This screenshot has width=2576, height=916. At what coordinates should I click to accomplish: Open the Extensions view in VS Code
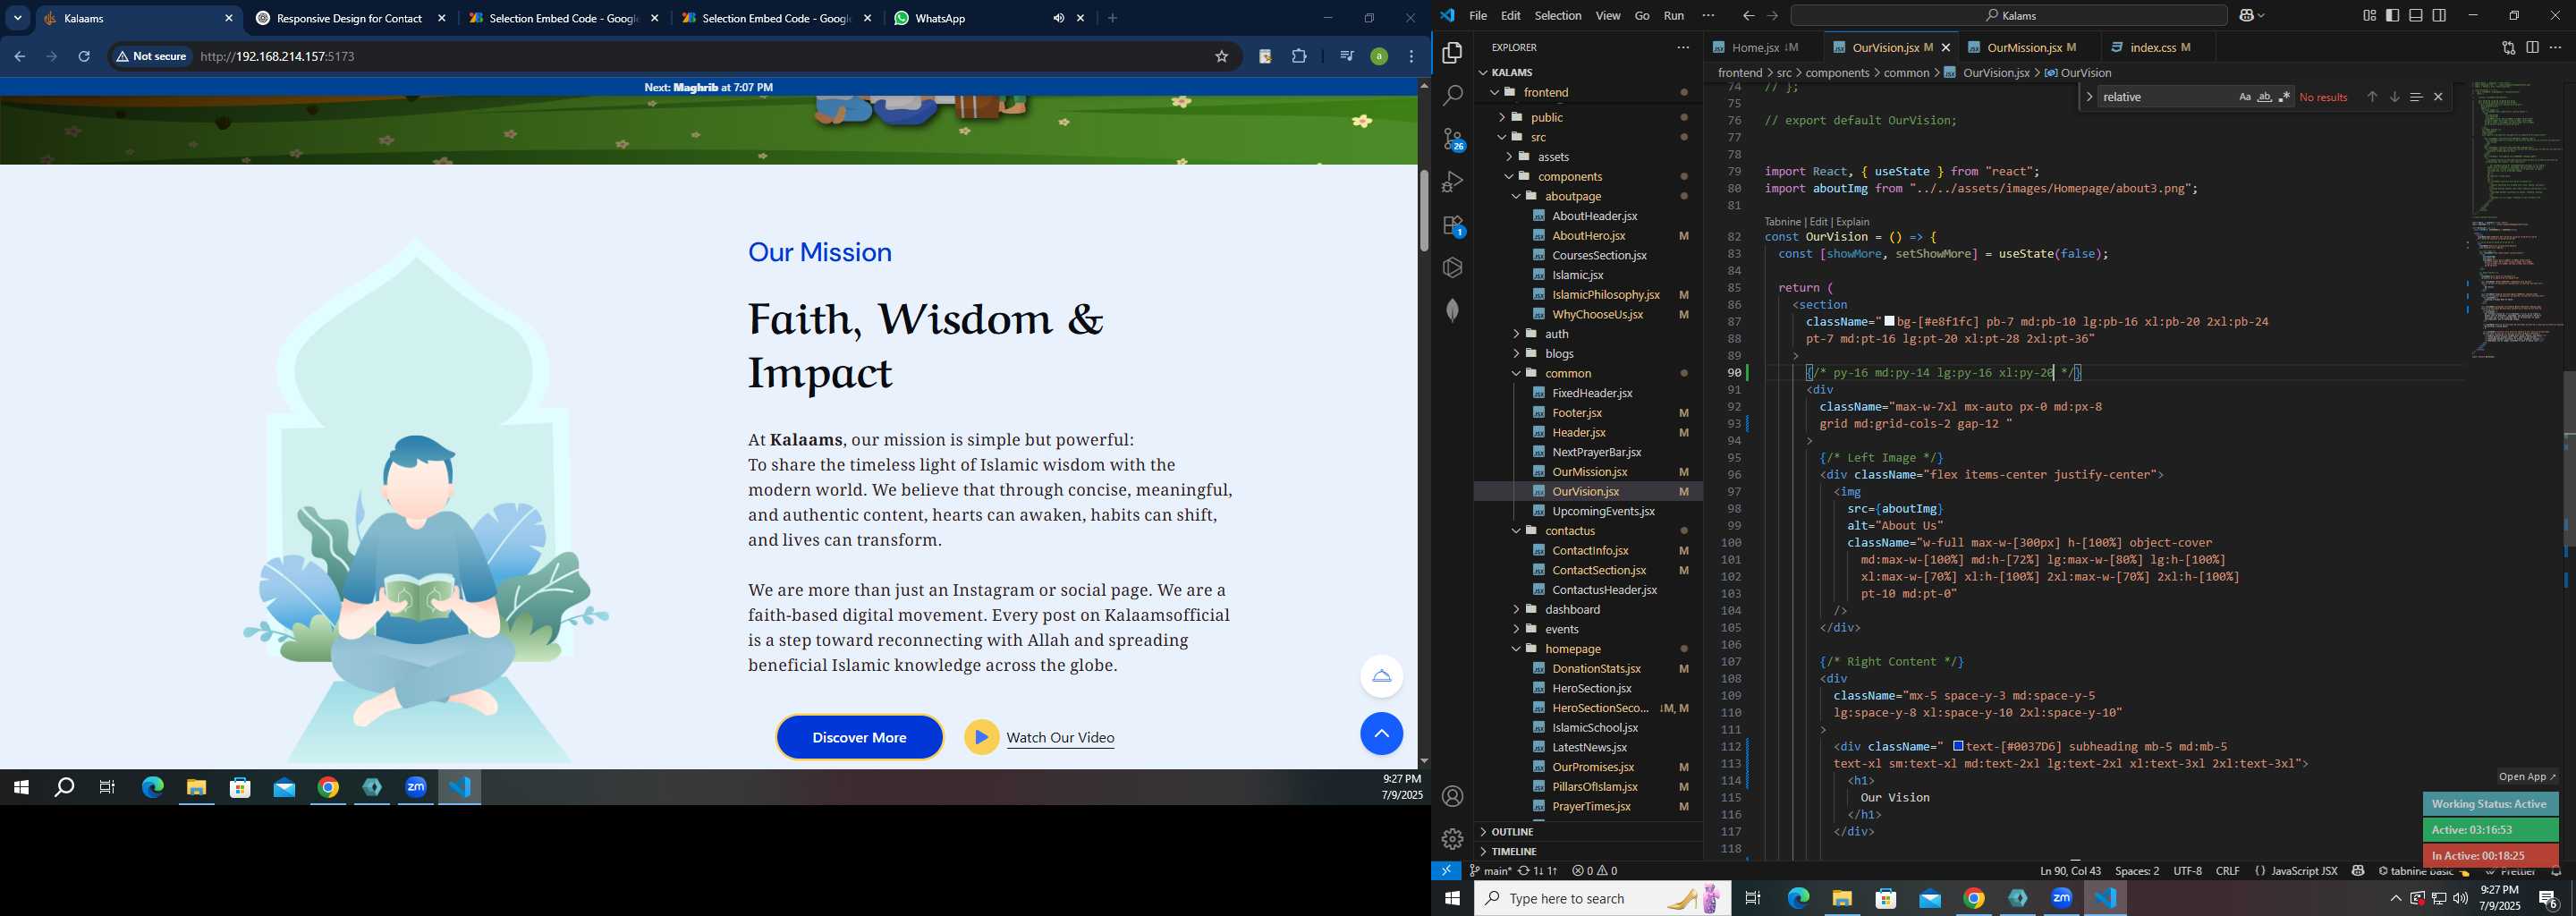pyautogui.click(x=1452, y=225)
